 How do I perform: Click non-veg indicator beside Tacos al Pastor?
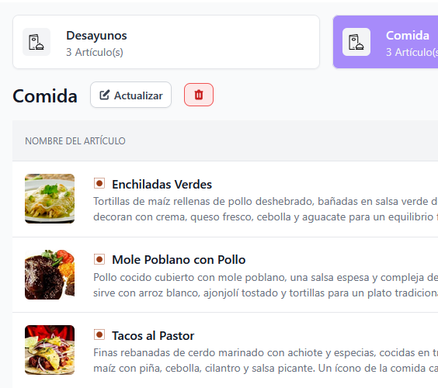(99, 334)
